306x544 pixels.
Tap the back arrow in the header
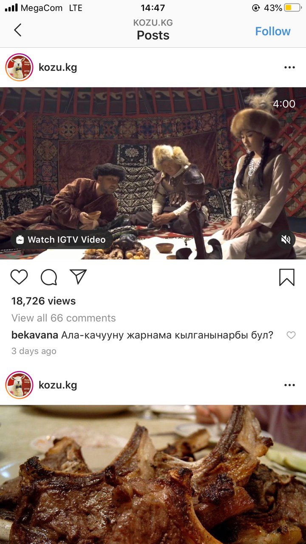pos(17,30)
